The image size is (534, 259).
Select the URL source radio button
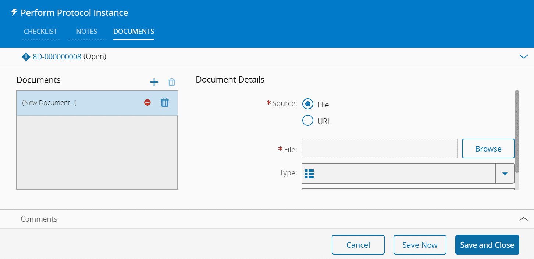(x=307, y=121)
